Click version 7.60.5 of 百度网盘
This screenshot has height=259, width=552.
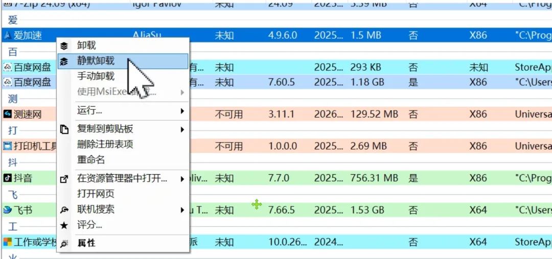click(281, 82)
